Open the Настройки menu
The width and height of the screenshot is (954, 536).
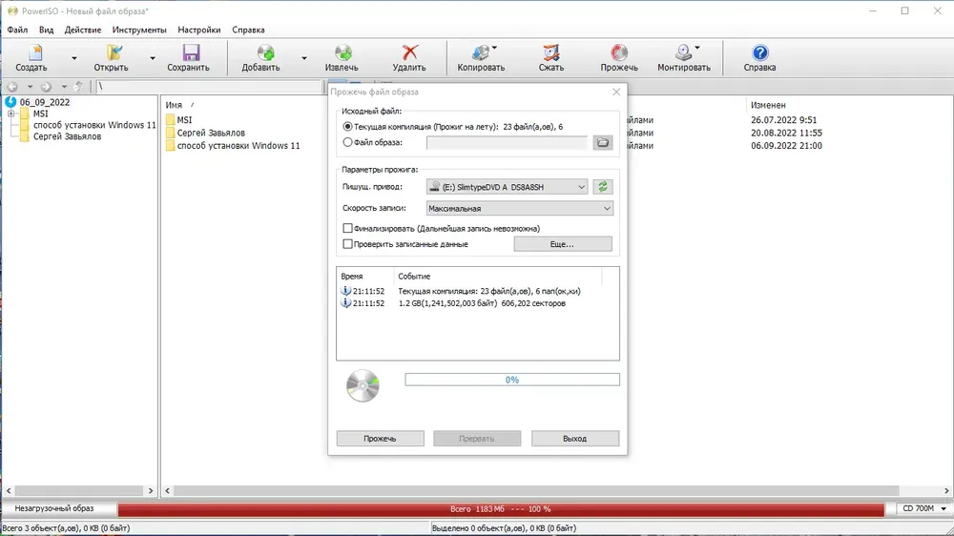coord(199,30)
